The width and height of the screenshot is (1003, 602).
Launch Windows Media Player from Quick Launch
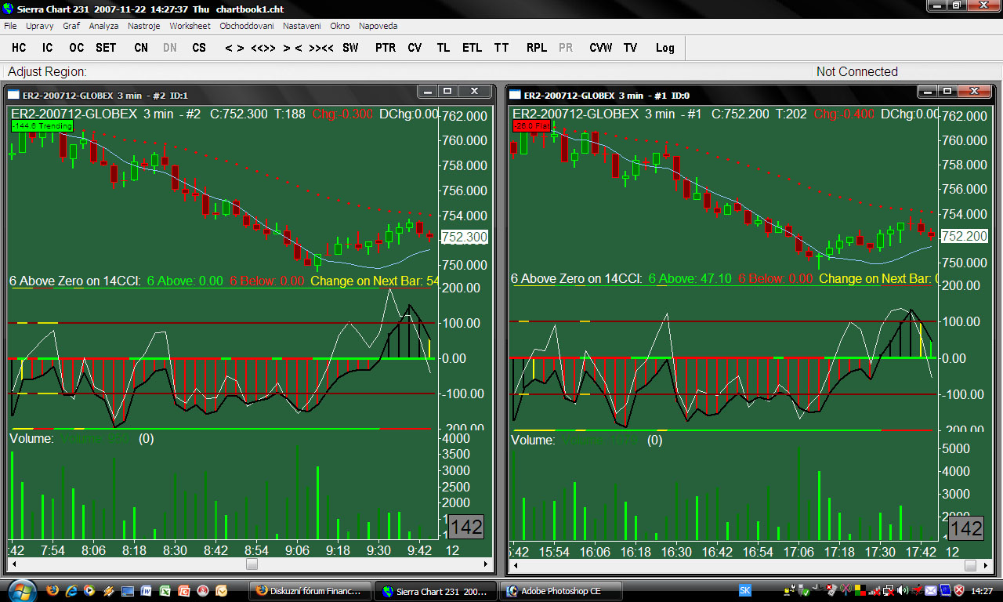90,590
